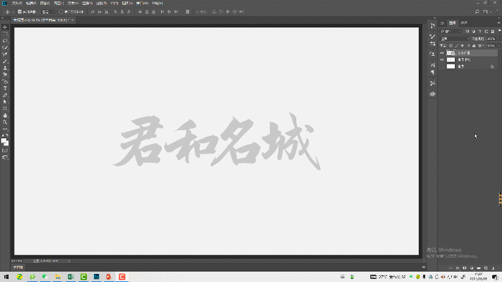Open the Character panel icon
Image resolution: width=502 pixels, height=282 pixels.
[433, 65]
